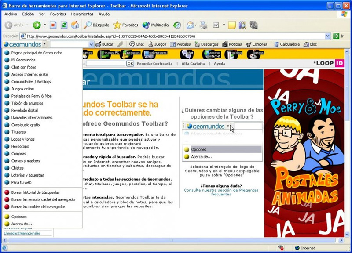
Task: Open Descargas in Geomundos toolbar
Action: 206,44
